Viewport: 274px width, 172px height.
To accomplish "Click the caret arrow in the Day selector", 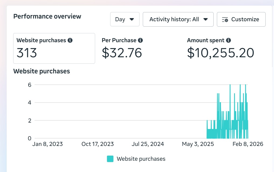I will [132, 19].
